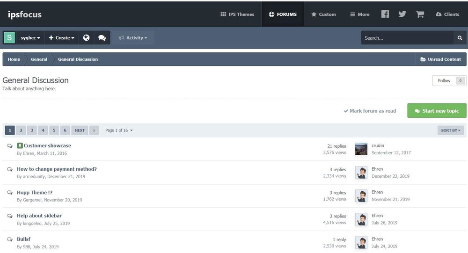Viewport: 468px width, 253px height.
Task: Go to page 3 of topics
Action: [x=32, y=130]
